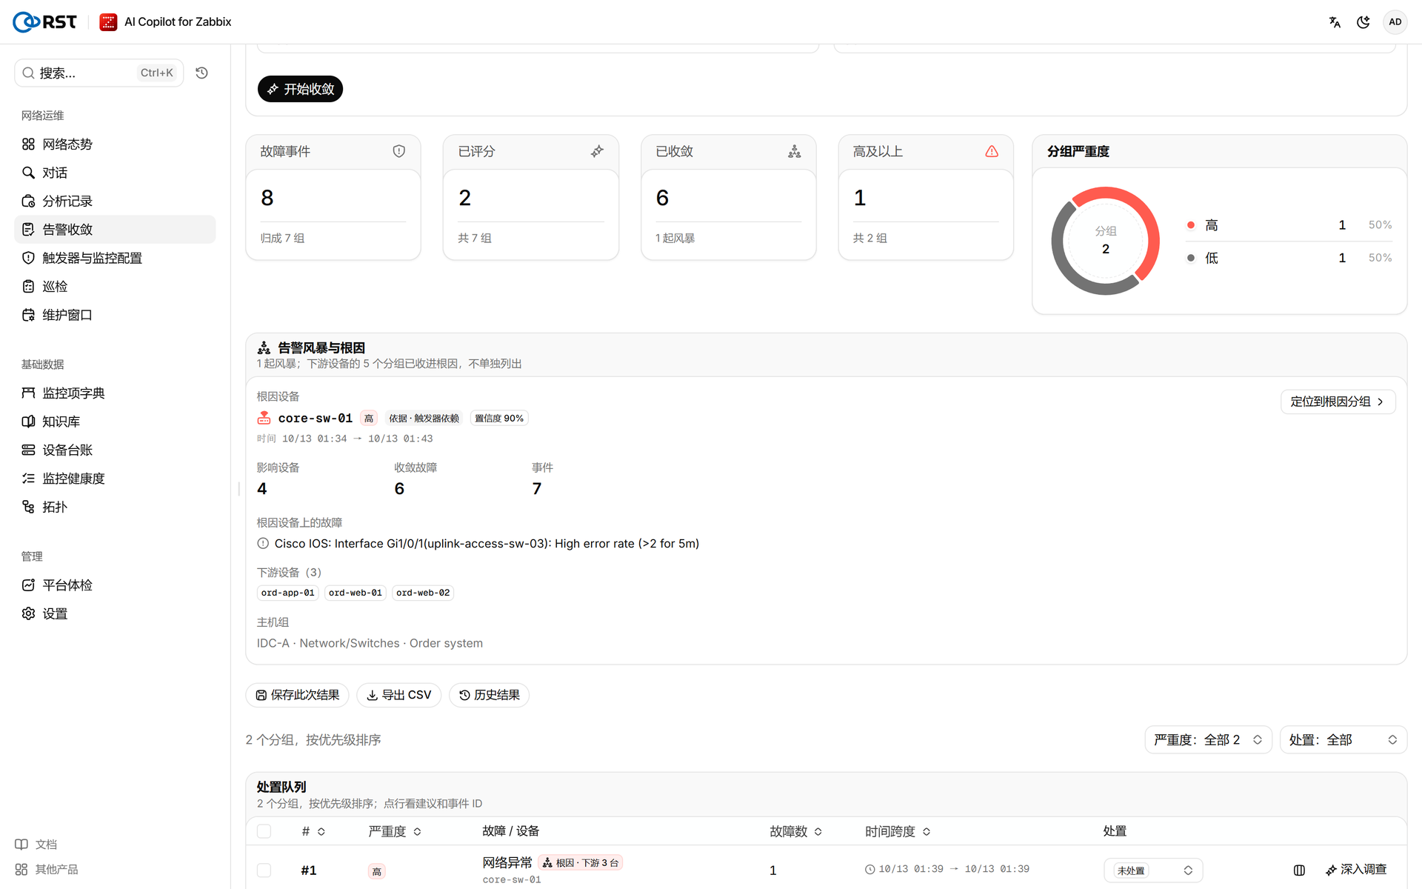
Task: Click the shield icon on 故障事件 card
Action: pos(399,151)
